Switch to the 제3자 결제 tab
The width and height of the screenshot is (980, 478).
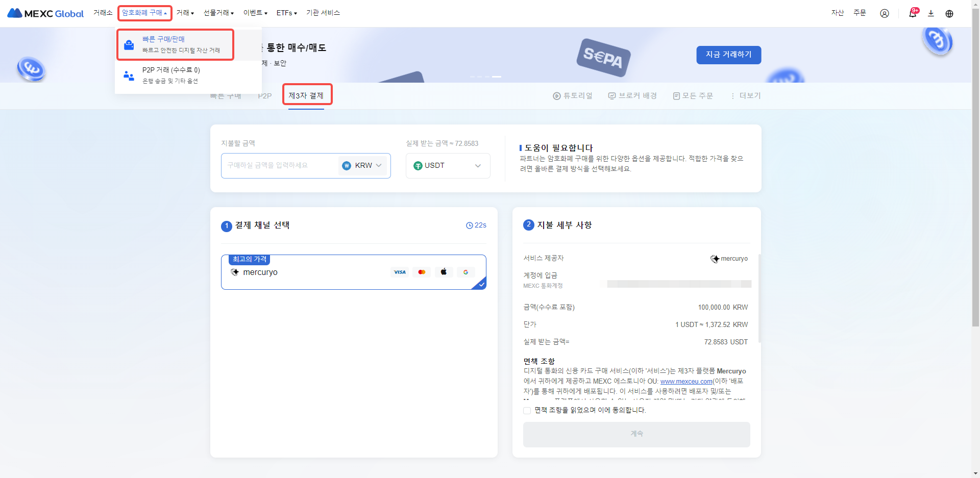306,96
